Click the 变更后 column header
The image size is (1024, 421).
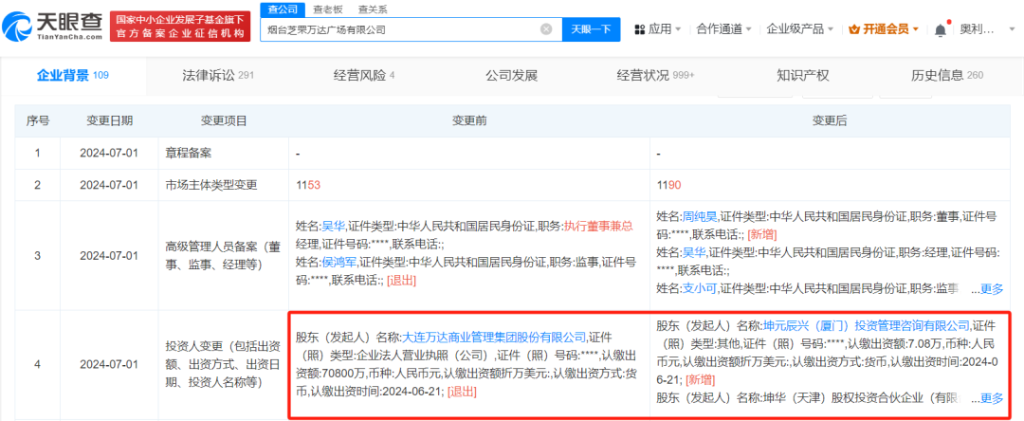(x=830, y=121)
